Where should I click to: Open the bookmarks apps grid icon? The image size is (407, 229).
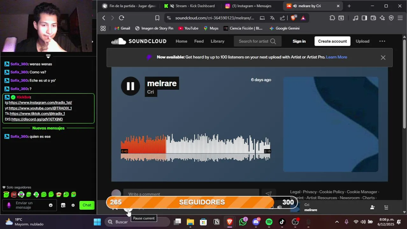pos(103,28)
